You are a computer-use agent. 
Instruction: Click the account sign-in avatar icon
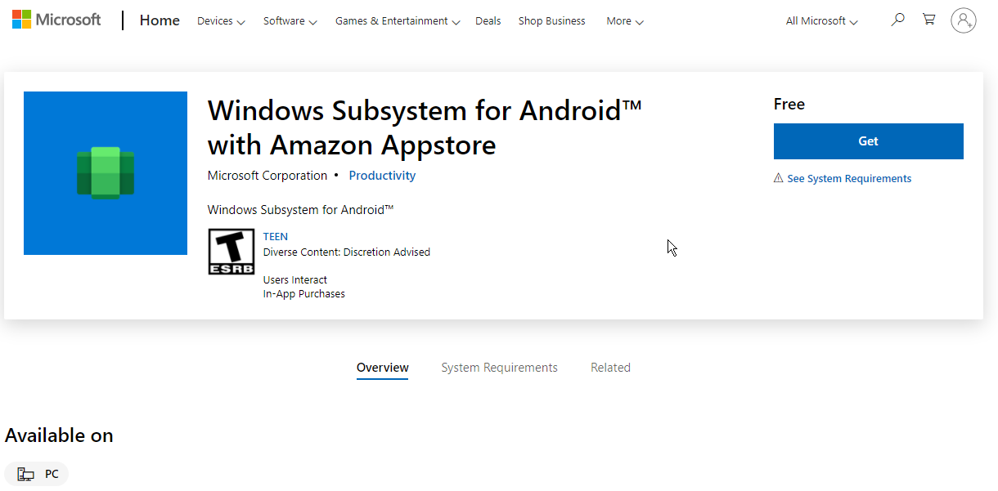[964, 20]
